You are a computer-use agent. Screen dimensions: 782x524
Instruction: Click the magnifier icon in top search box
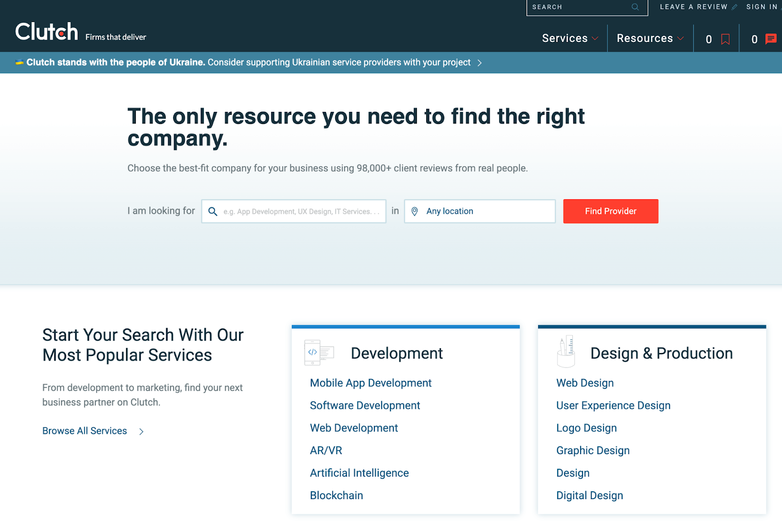point(635,7)
